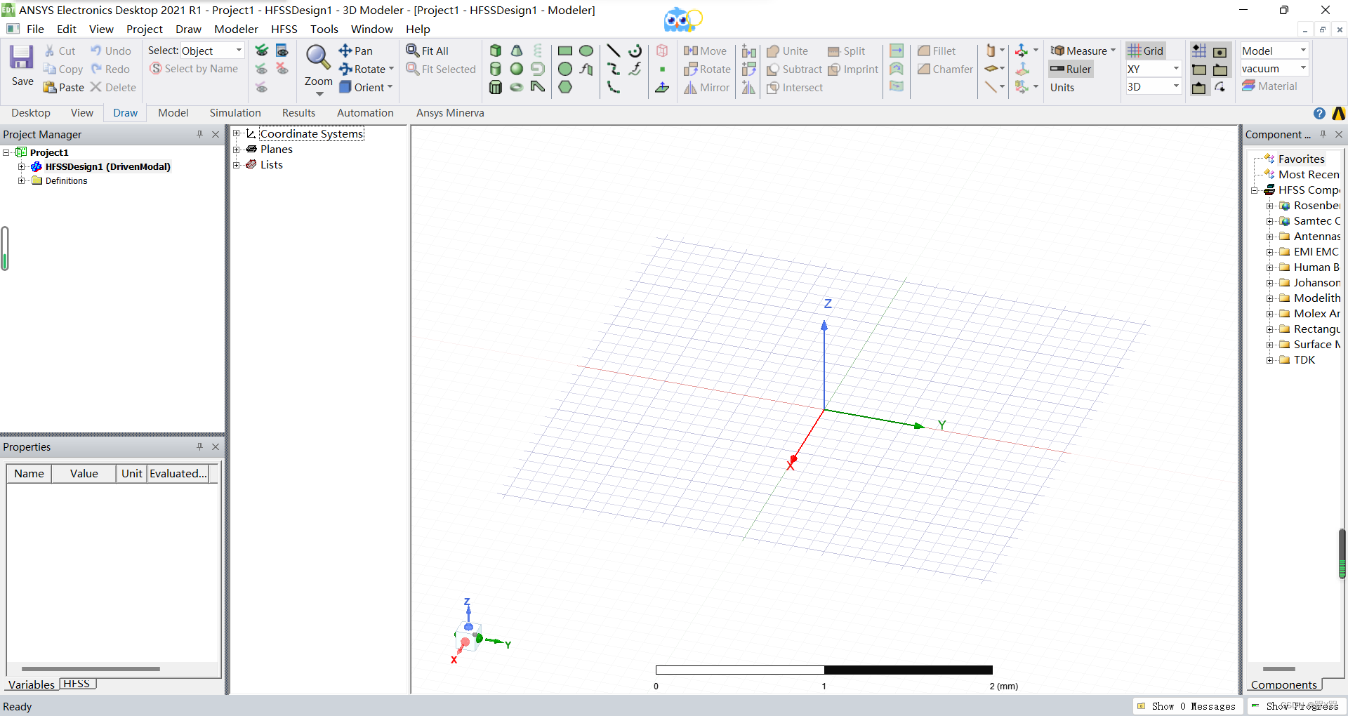
Task: Toggle the Ruler display button
Action: point(1071,69)
